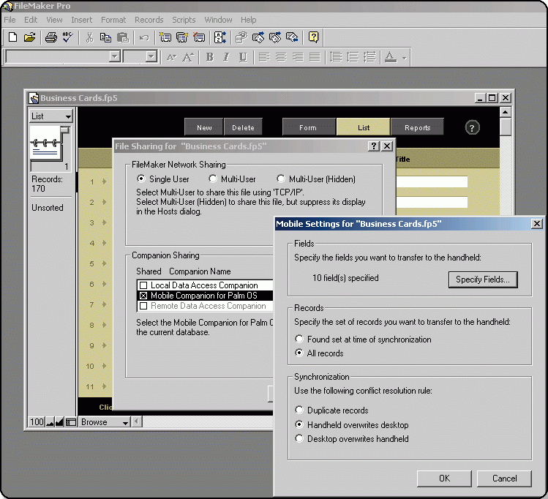Image resolution: width=548 pixels, height=499 pixels.
Task: Run the ABC spell check icon
Action: (68, 37)
